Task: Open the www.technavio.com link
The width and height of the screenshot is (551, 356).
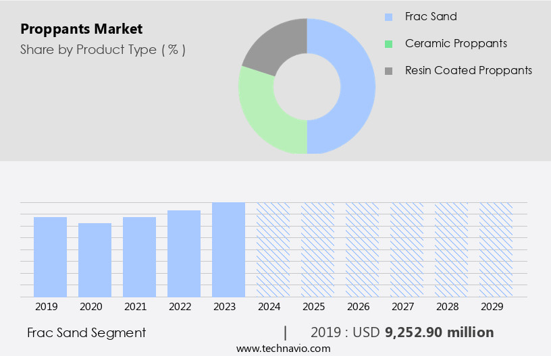Action: [284, 349]
